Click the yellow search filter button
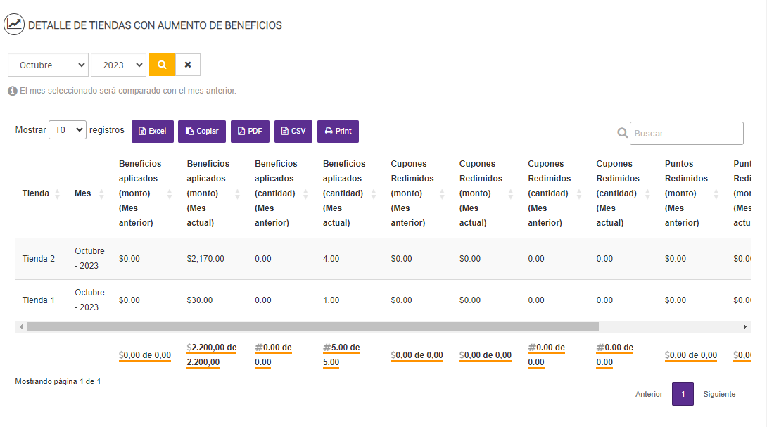Viewport: 767px width, 427px height. pos(162,65)
